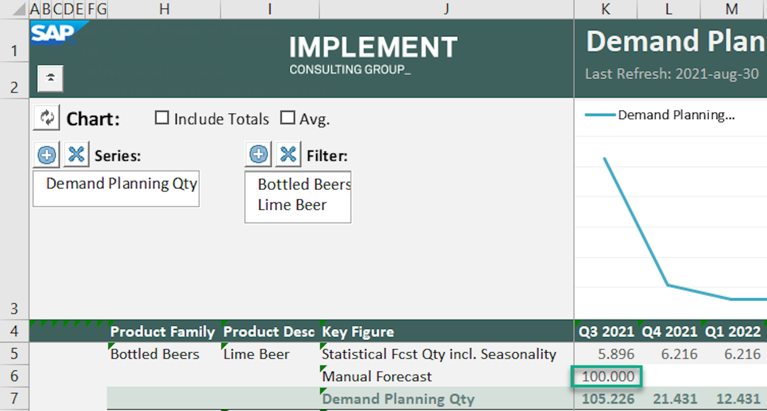
Task: Click the Demand Planning chart legend entry
Action: coord(676,115)
